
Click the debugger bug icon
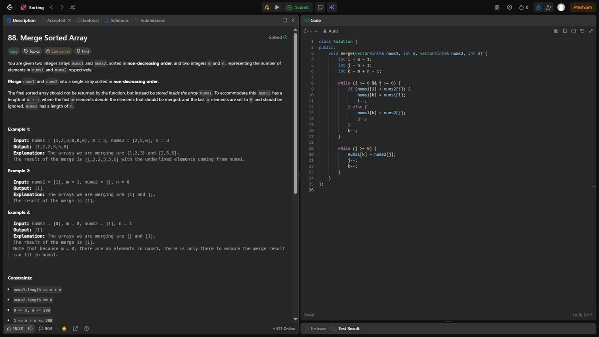coord(267,7)
